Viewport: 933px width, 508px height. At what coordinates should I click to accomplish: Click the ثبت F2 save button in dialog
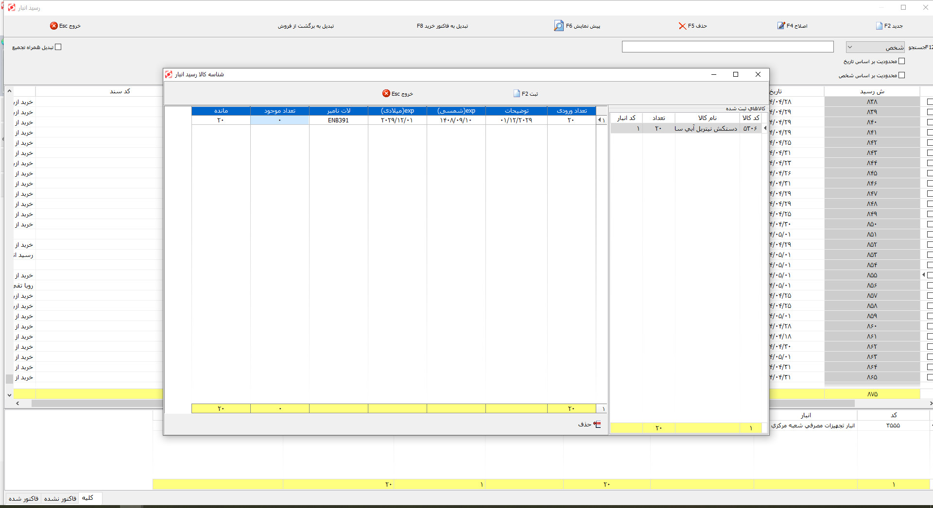pos(526,93)
